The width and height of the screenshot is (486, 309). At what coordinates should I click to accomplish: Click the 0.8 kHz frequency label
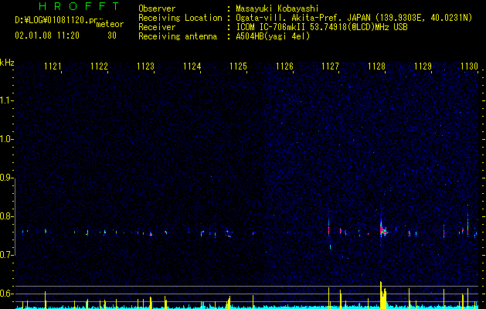coord(6,216)
